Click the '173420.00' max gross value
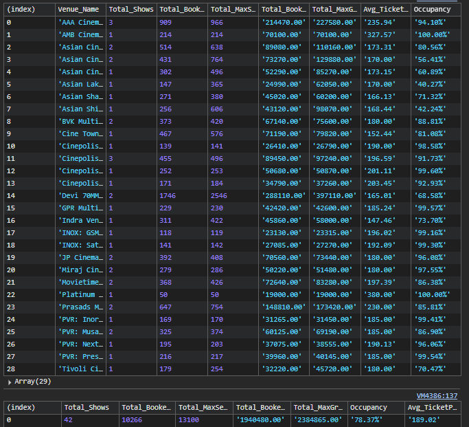469x427 pixels. pos(334,307)
